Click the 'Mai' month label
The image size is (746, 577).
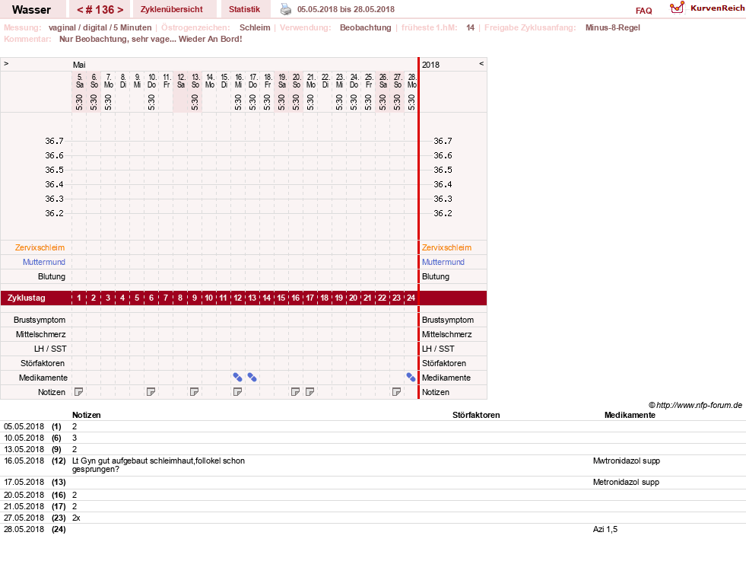[x=79, y=65]
